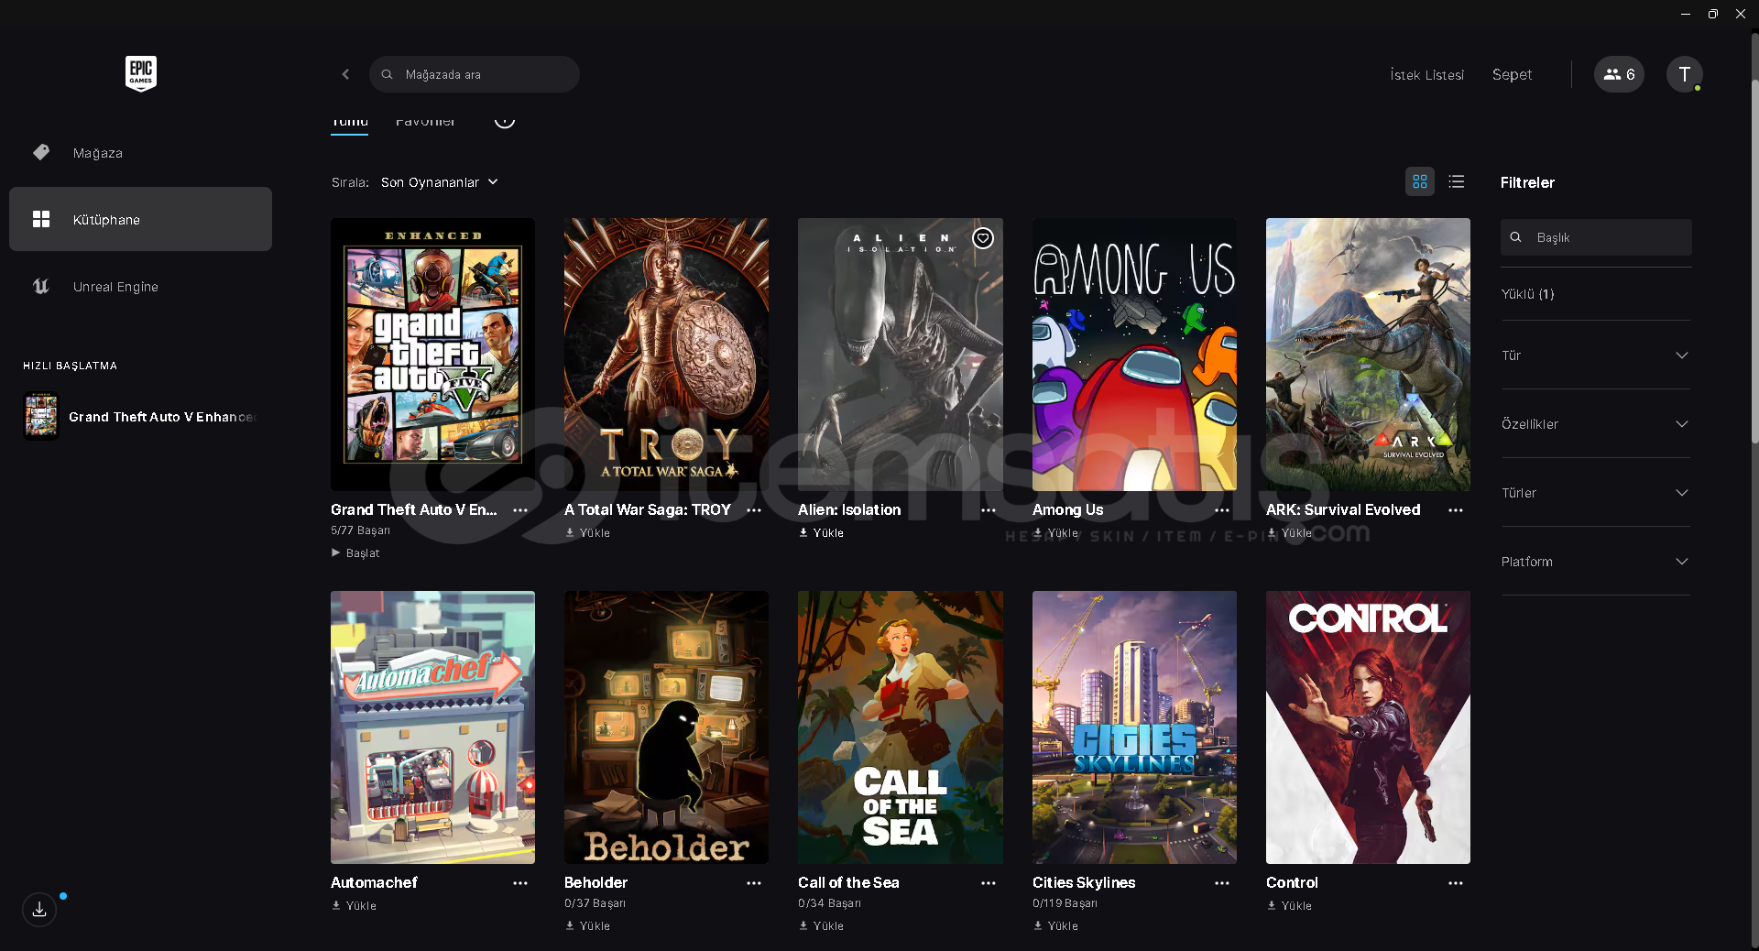Open İstek Listesi wishlist

pos(1426,75)
